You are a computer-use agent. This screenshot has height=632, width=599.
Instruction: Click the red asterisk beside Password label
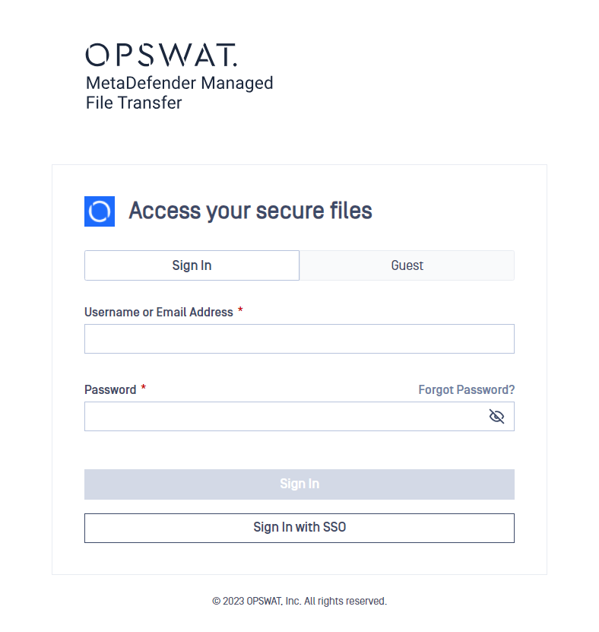[143, 387]
